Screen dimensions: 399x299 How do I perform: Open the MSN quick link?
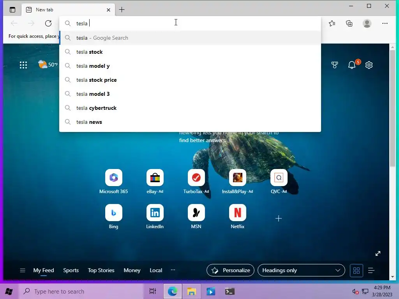[x=196, y=216]
